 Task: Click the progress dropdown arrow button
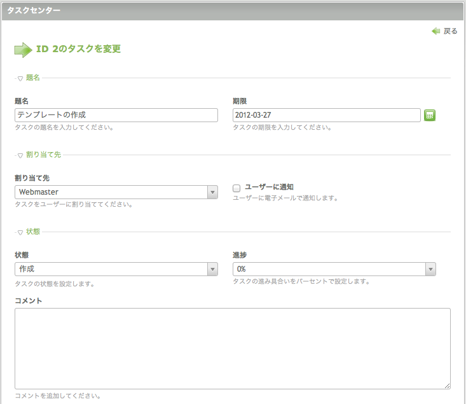pos(430,269)
